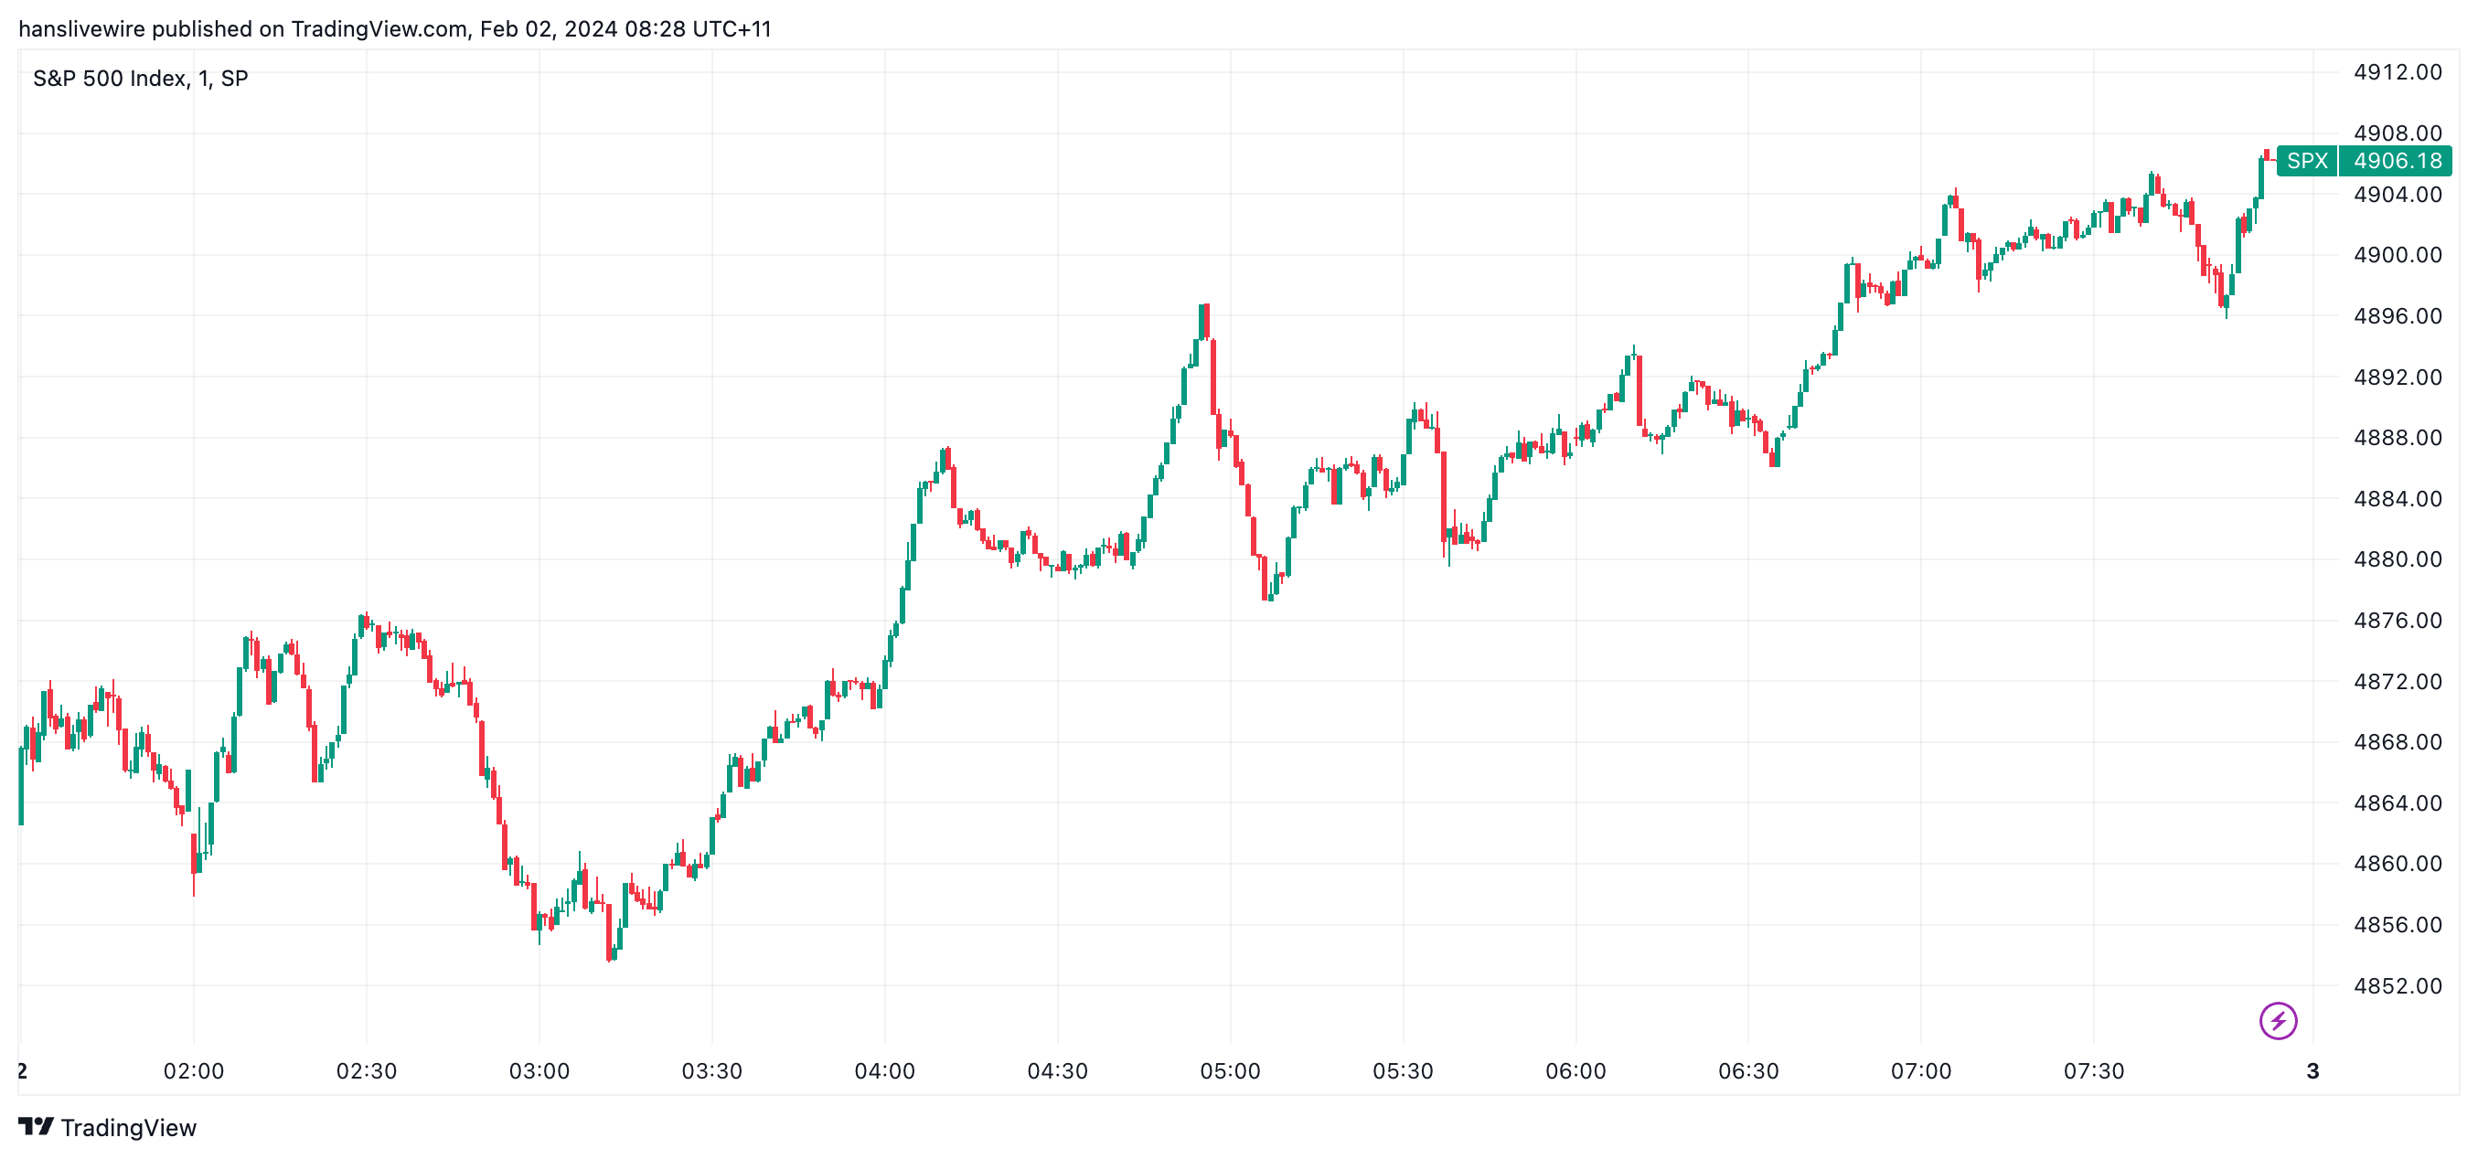Select the 4900.00 price scale label
2478x1159 pixels.
tap(2397, 255)
